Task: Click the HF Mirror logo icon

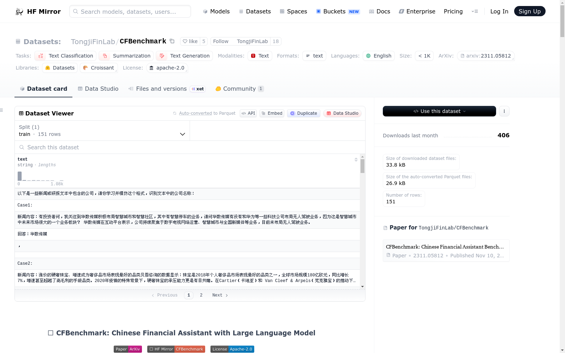Action: (19, 12)
